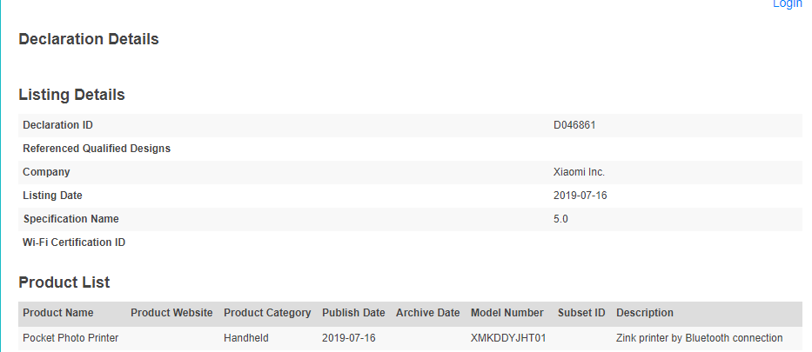Click the Publish Date column header
The image size is (812, 352).
tap(353, 313)
